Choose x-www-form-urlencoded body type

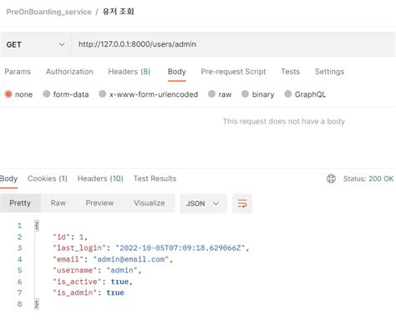tap(103, 94)
